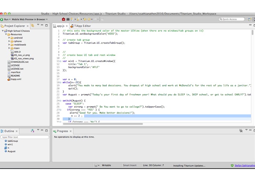The image size is (255, 181).
Task: Select the README file
Action: coord(14,75)
